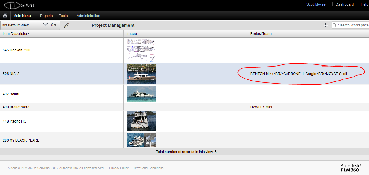Open the Help link
The height and width of the screenshot is (175, 369).
click(365, 4)
